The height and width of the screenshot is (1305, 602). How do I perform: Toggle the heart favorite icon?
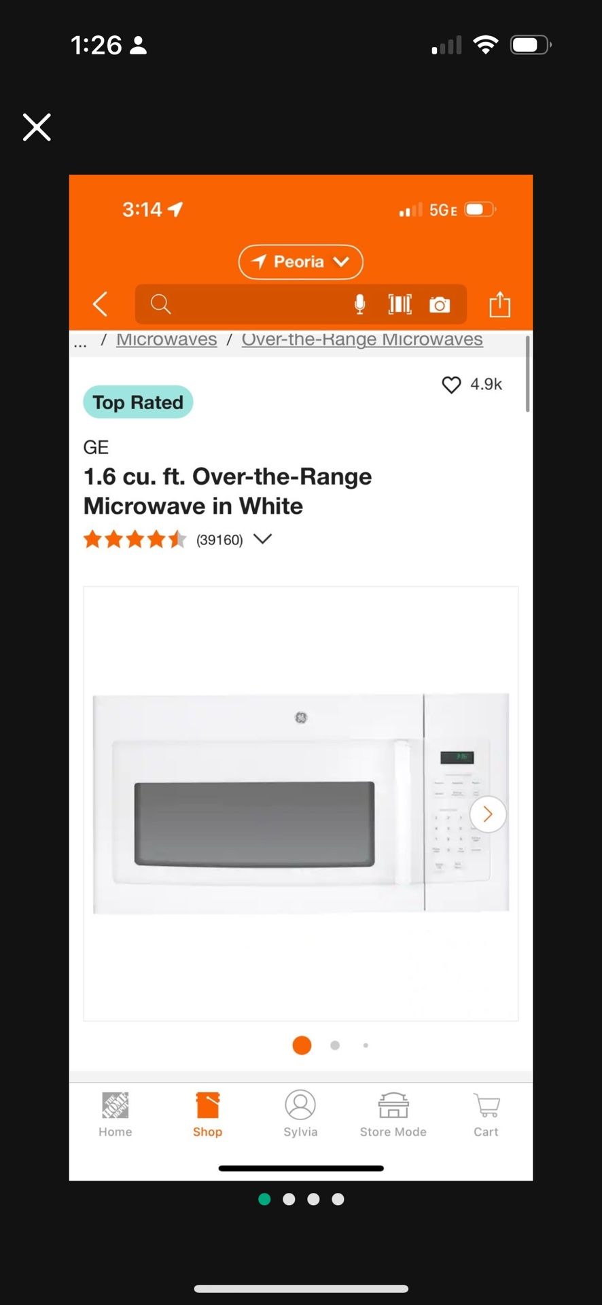(x=451, y=385)
